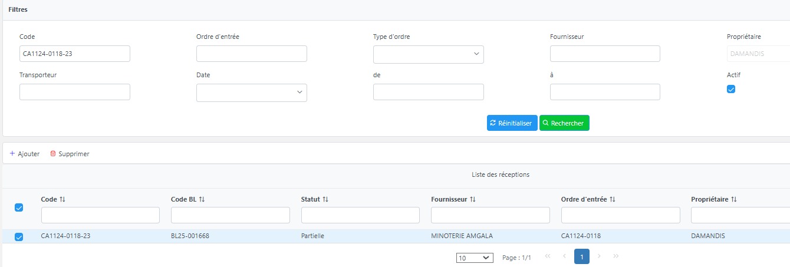Click the Partielle status cell

coord(312,236)
